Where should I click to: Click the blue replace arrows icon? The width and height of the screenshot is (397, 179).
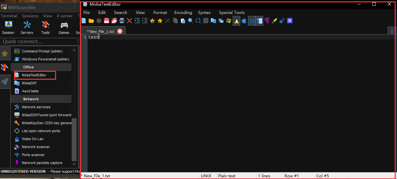click(x=198, y=21)
